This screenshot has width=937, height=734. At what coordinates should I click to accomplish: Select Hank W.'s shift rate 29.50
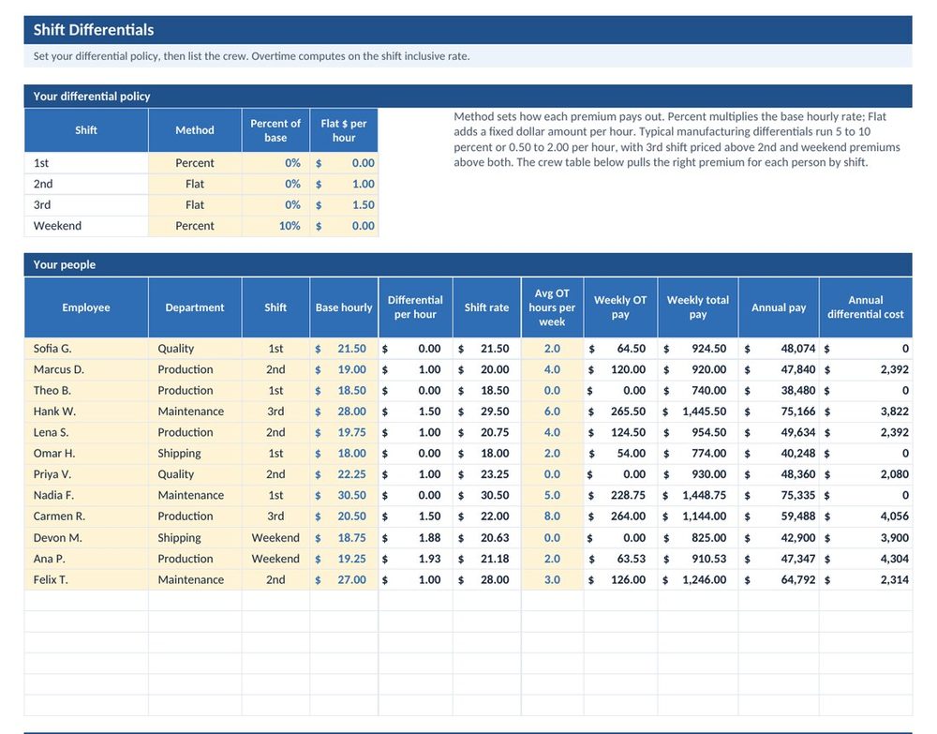[x=486, y=412]
